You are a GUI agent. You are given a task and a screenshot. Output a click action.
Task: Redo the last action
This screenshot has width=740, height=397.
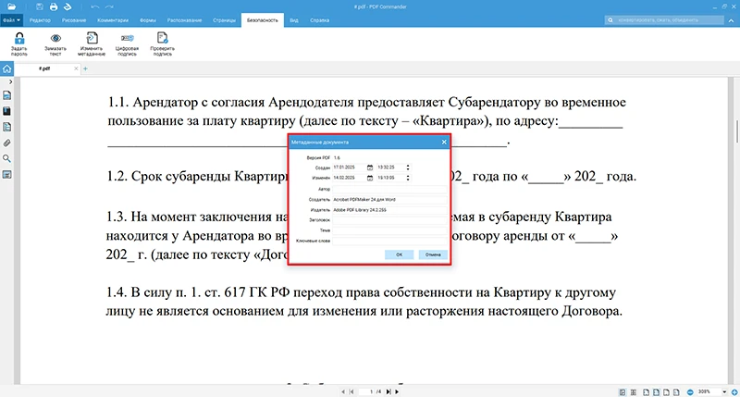(x=109, y=6)
